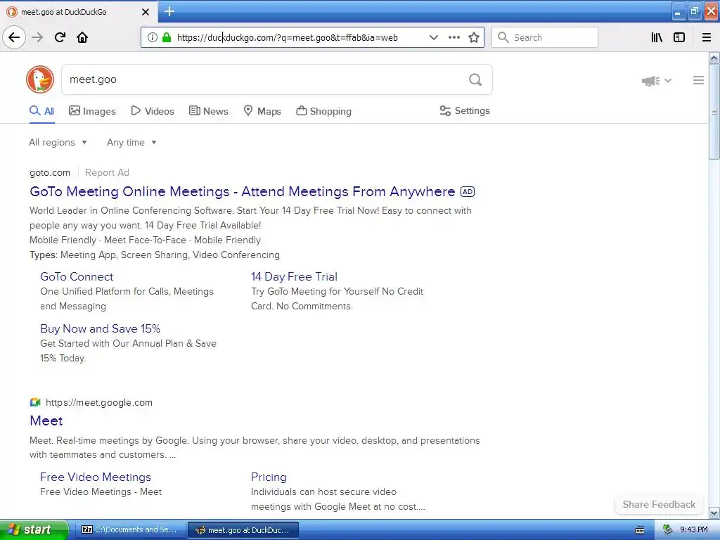Switch to the Images tab
The width and height of the screenshot is (720, 540).
point(92,111)
